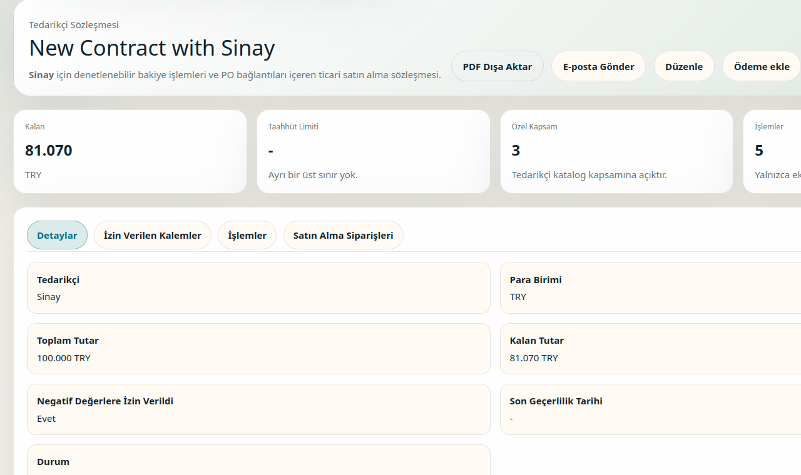Click the 'Toplam Tutar' field label
The image size is (801, 475).
(x=68, y=341)
